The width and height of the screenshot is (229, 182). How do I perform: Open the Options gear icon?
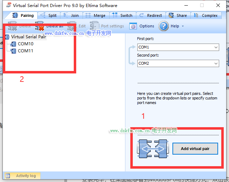pyautogui.click(x=133, y=26)
